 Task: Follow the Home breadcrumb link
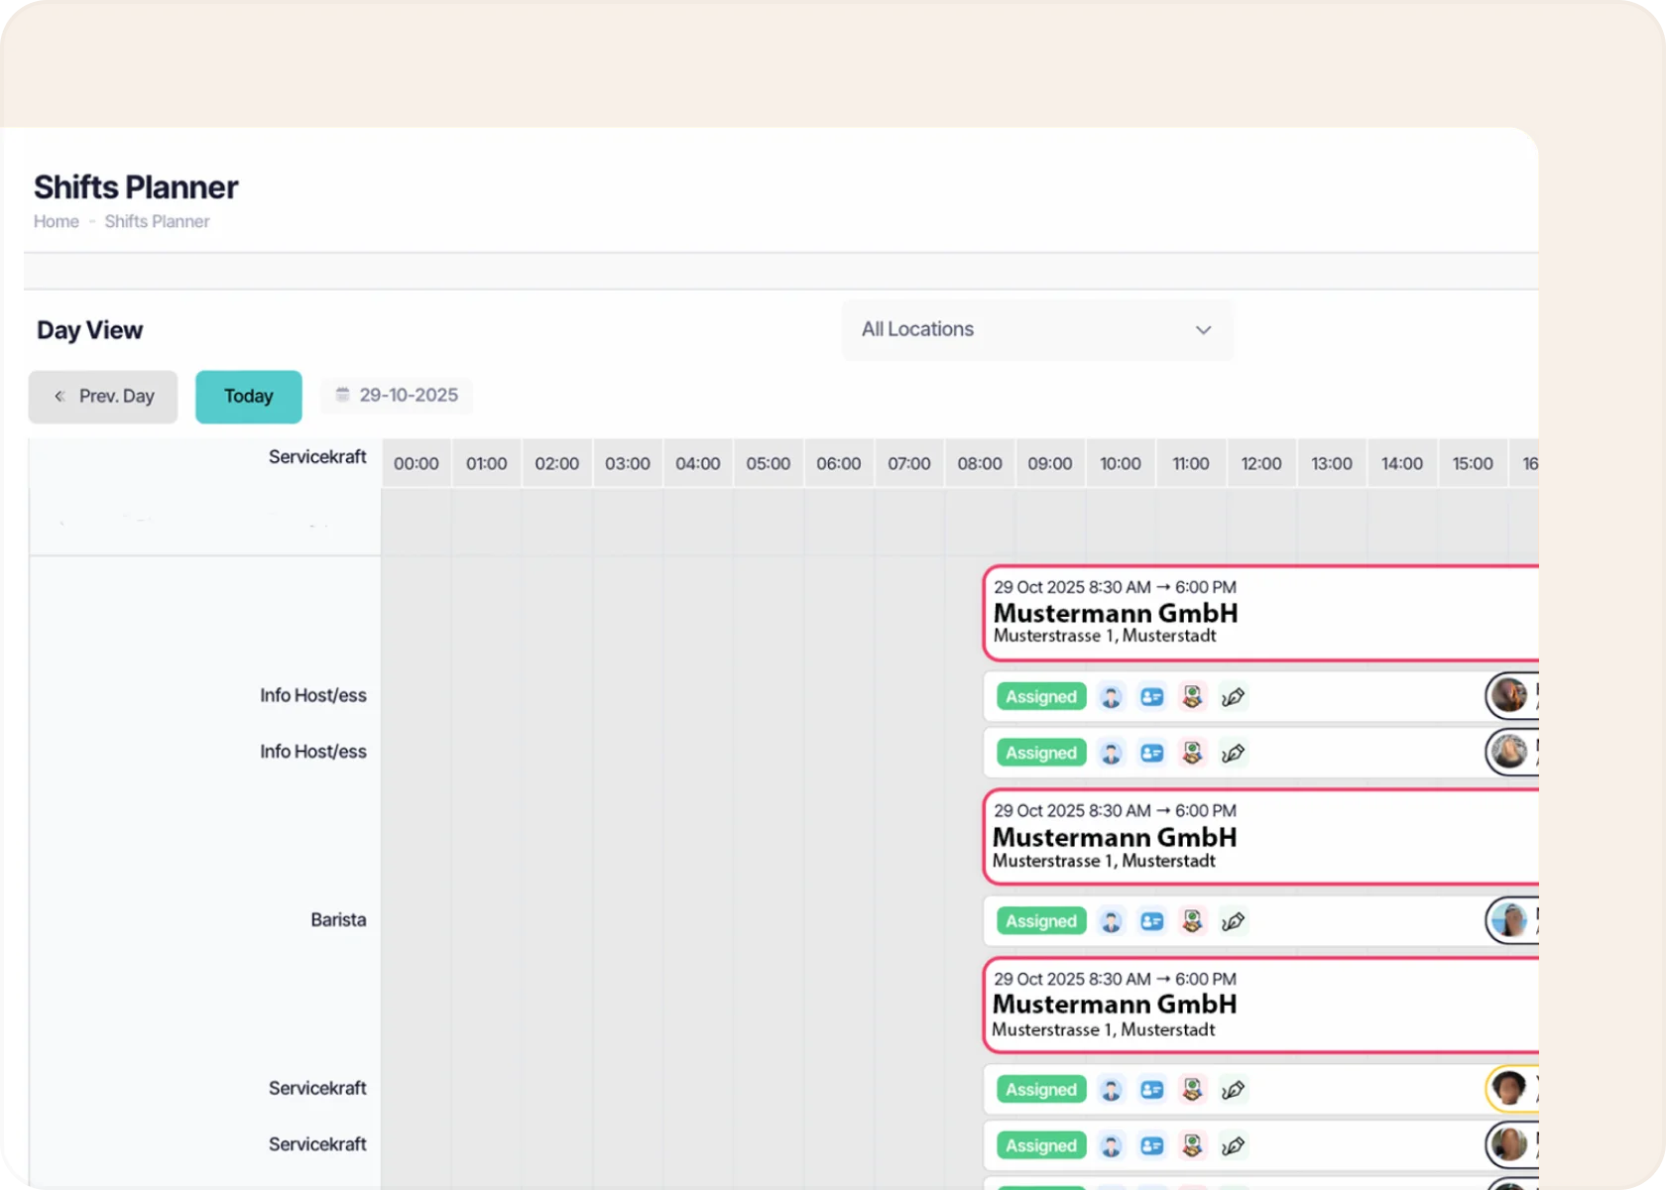tap(57, 221)
